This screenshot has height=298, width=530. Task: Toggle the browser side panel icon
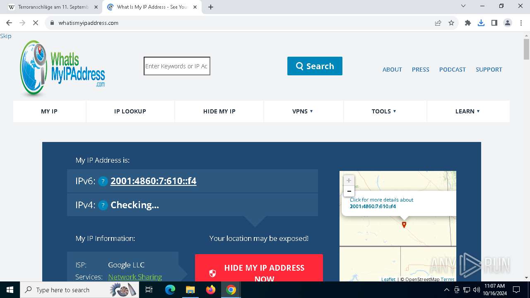click(x=494, y=23)
